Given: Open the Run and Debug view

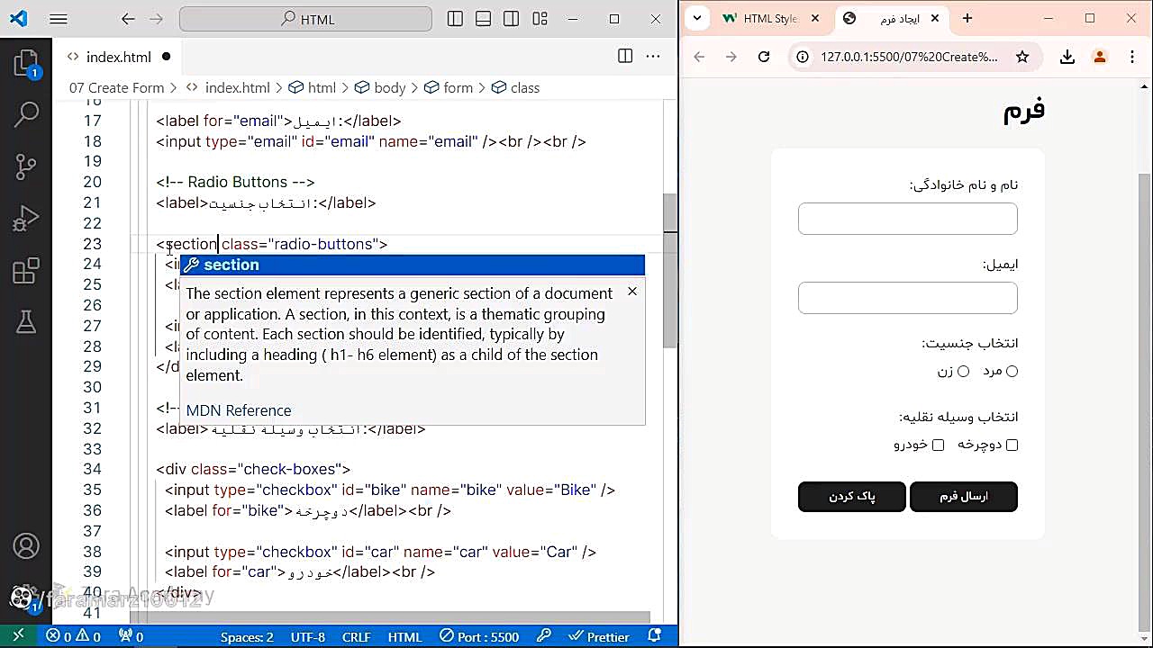Looking at the screenshot, I should click(x=26, y=219).
